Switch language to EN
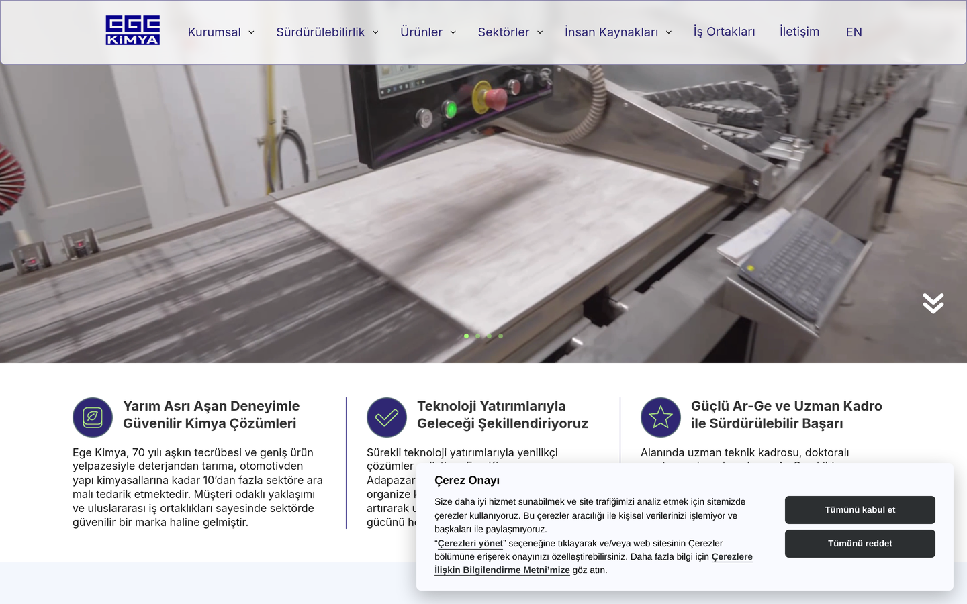The width and height of the screenshot is (967, 604). pyautogui.click(x=854, y=32)
